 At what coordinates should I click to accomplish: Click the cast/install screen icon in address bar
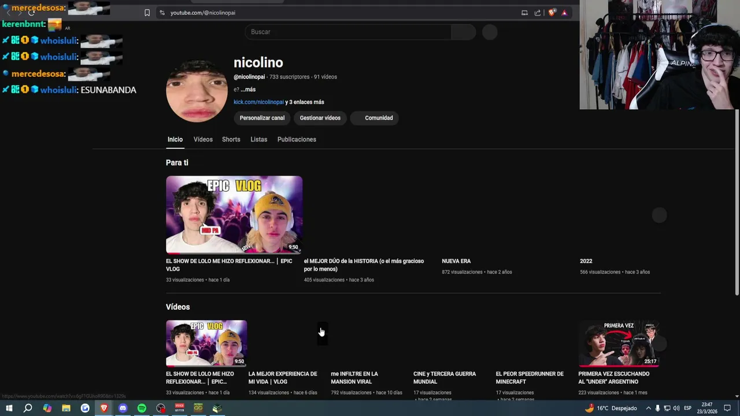pyautogui.click(x=524, y=13)
